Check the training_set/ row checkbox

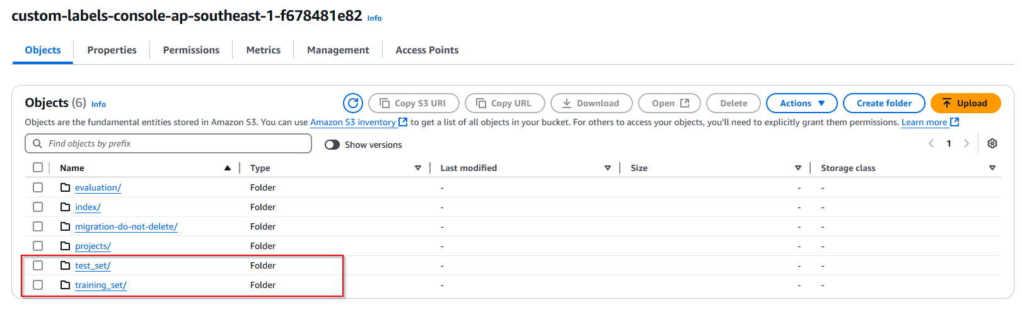(38, 285)
